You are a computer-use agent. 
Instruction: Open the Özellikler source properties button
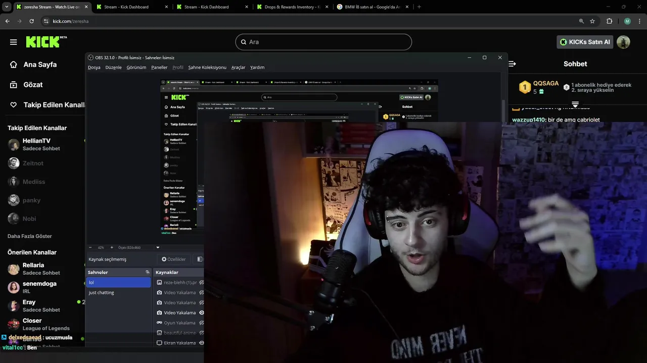174,259
